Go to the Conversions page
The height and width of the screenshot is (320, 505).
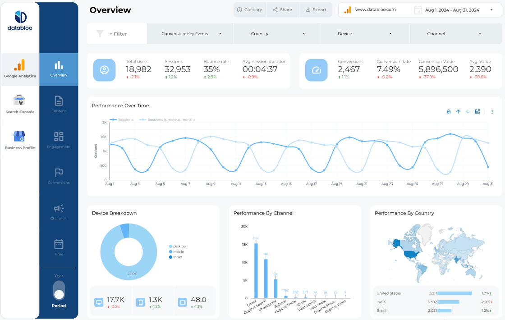[x=59, y=176]
